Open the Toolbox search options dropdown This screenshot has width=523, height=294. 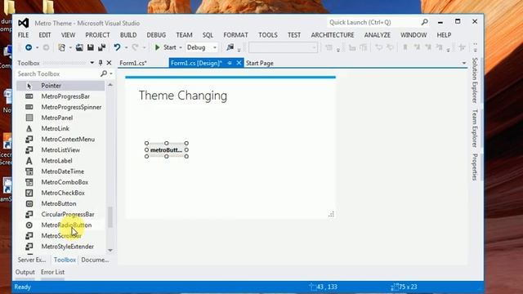tap(111, 73)
